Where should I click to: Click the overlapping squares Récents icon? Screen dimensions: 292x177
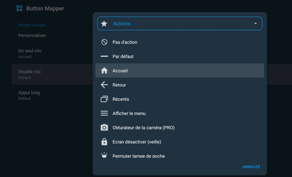point(104,99)
